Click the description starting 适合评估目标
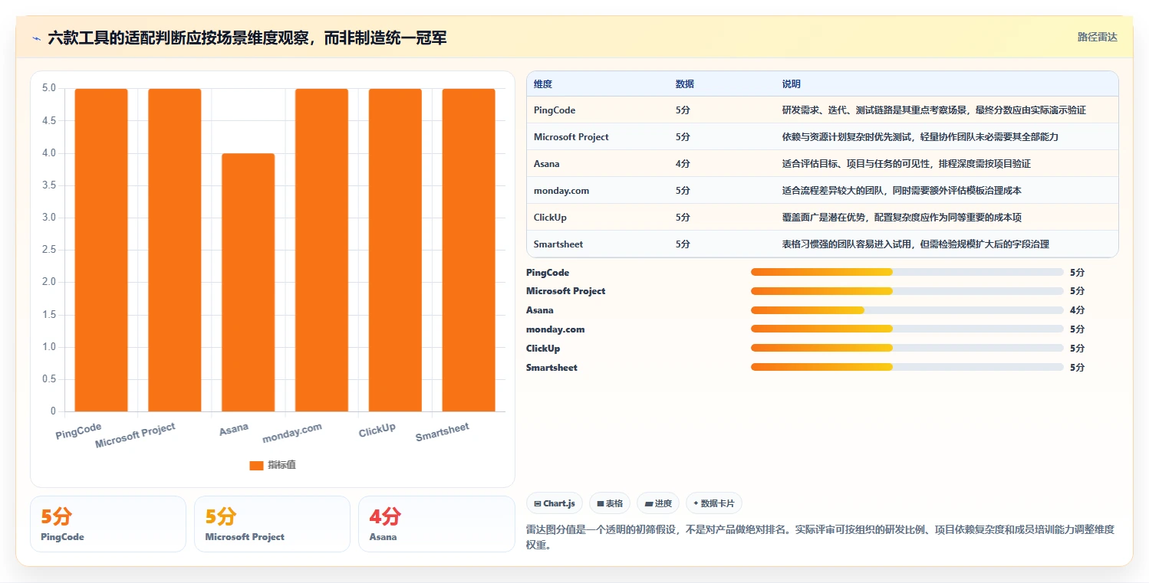The image size is (1149, 583). pyautogui.click(x=907, y=164)
